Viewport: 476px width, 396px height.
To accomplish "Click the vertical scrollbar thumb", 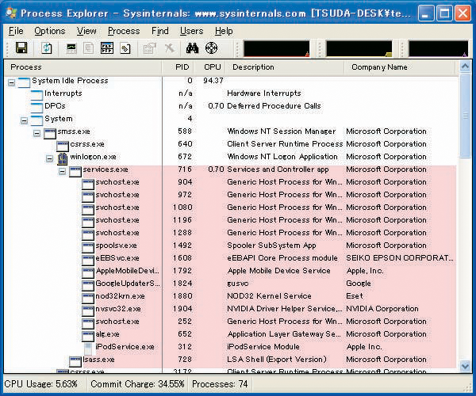I will (465, 116).
